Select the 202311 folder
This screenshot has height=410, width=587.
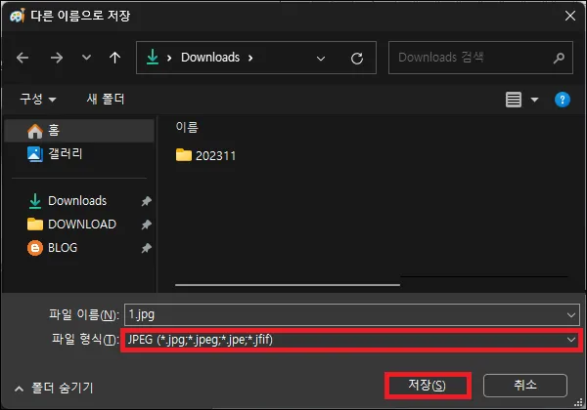coord(205,155)
